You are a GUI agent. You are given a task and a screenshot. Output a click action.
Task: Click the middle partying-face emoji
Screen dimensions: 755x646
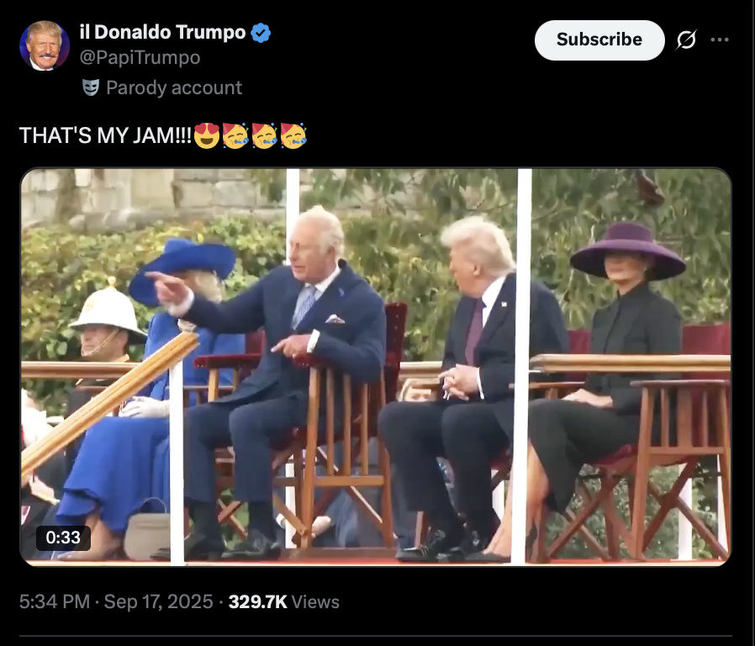[264, 135]
